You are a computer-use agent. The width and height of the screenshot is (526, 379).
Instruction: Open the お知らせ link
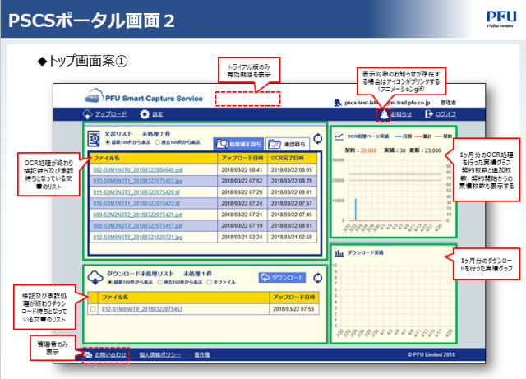(401, 114)
